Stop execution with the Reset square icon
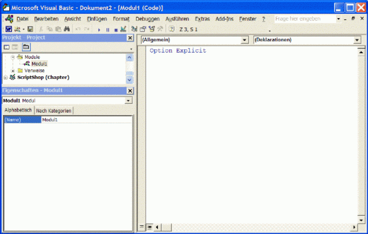Viewport: 368px width, 234px height. [x=115, y=29]
